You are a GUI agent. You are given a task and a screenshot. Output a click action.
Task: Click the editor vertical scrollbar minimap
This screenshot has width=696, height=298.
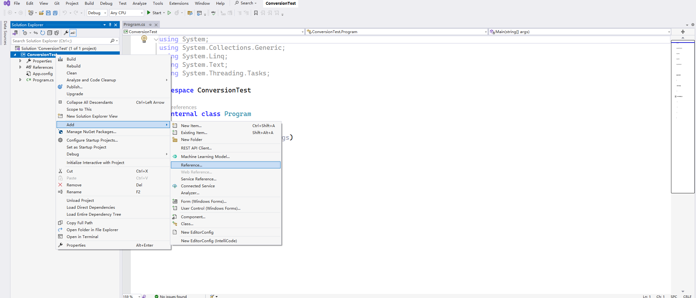point(682,117)
